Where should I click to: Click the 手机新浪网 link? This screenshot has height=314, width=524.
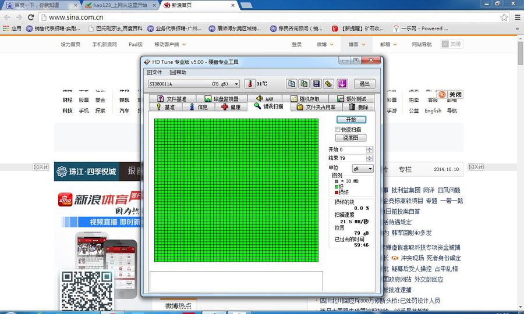click(105, 44)
